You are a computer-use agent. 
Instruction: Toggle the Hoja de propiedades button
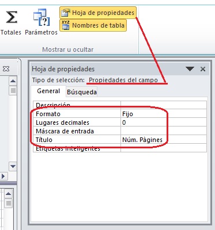98,13
